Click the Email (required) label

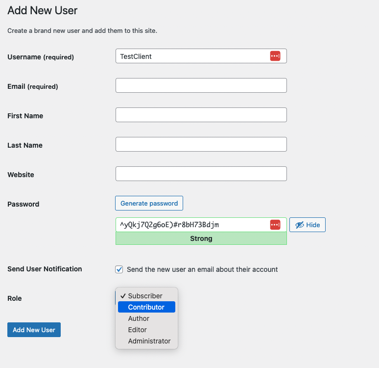pyautogui.click(x=33, y=86)
